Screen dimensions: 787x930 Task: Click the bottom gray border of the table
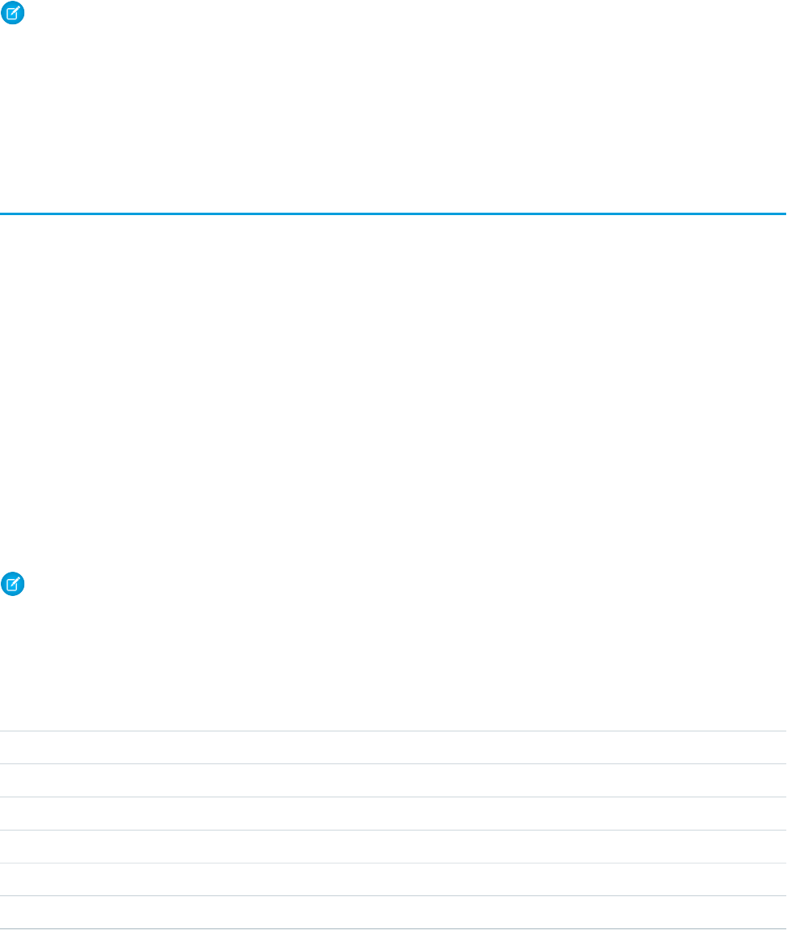click(393, 928)
